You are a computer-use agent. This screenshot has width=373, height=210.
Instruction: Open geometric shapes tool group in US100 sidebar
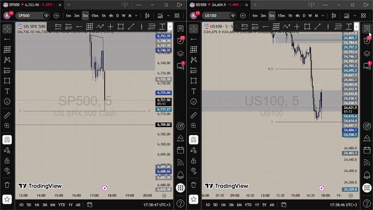coord(194,81)
